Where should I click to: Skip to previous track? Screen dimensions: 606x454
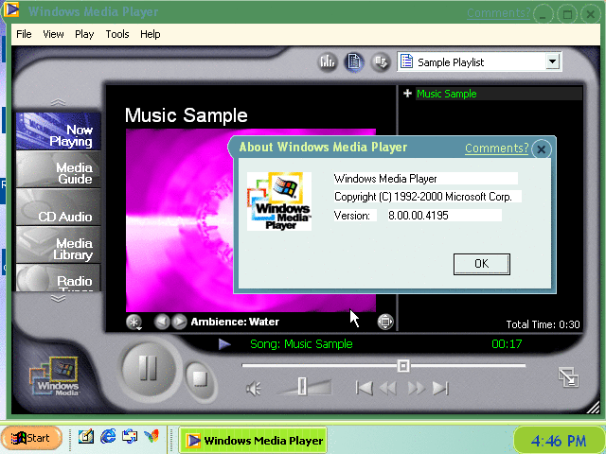point(364,388)
